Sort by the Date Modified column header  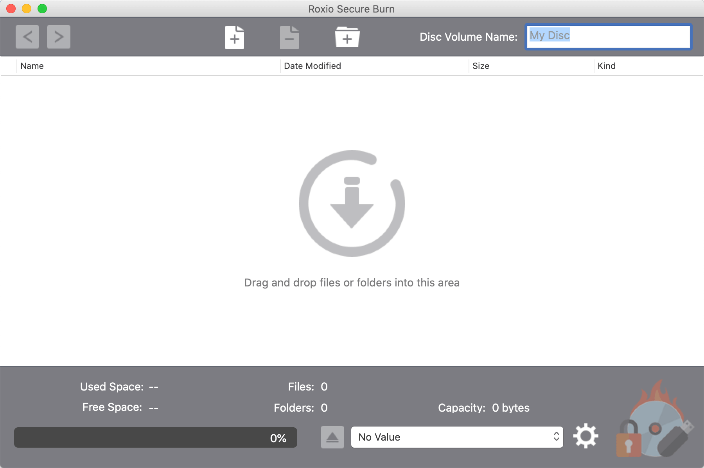(312, 66)
